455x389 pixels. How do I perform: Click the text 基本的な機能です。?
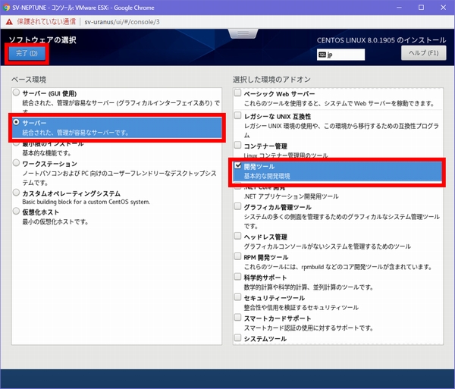[47, 153]
